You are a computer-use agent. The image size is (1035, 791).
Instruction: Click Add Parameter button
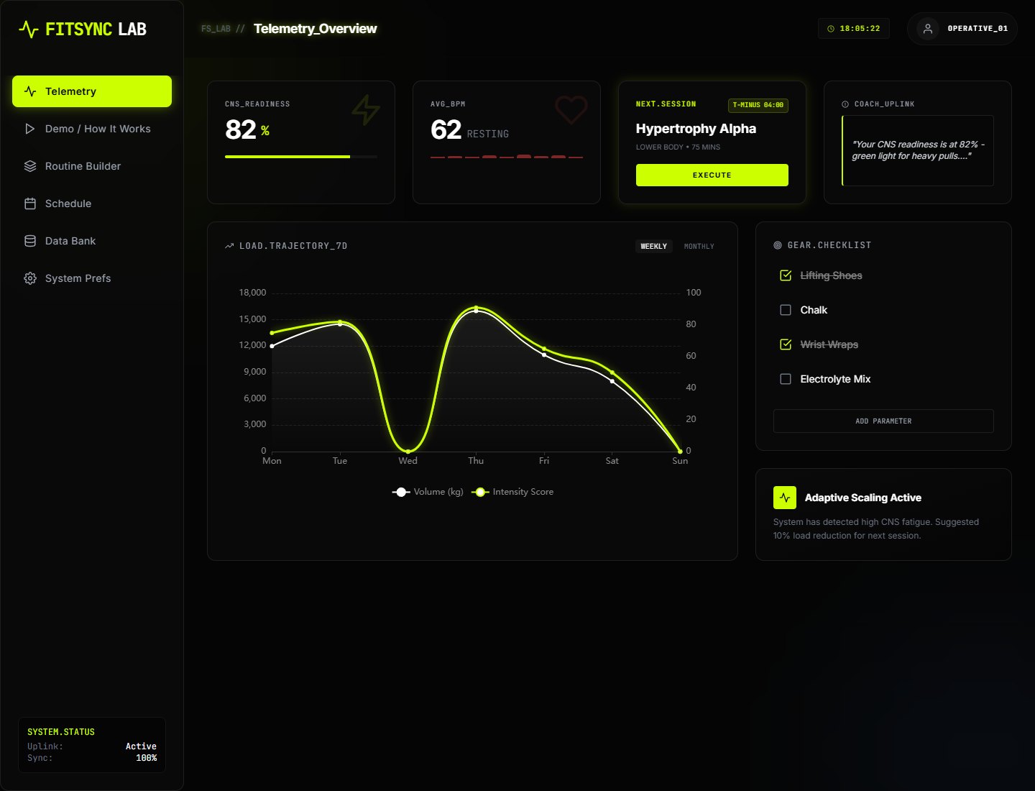coord(883,421)
